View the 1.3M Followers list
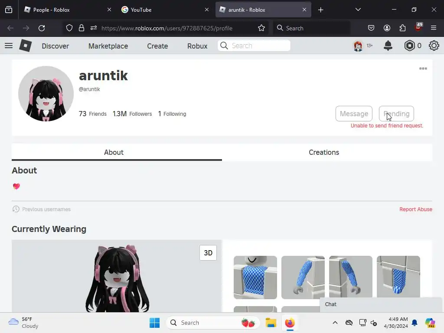This screenshot has height=333, width=444. pyautogui.click(x=132, y=114)
